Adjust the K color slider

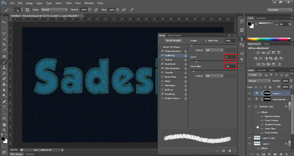[x=277, y=24]
